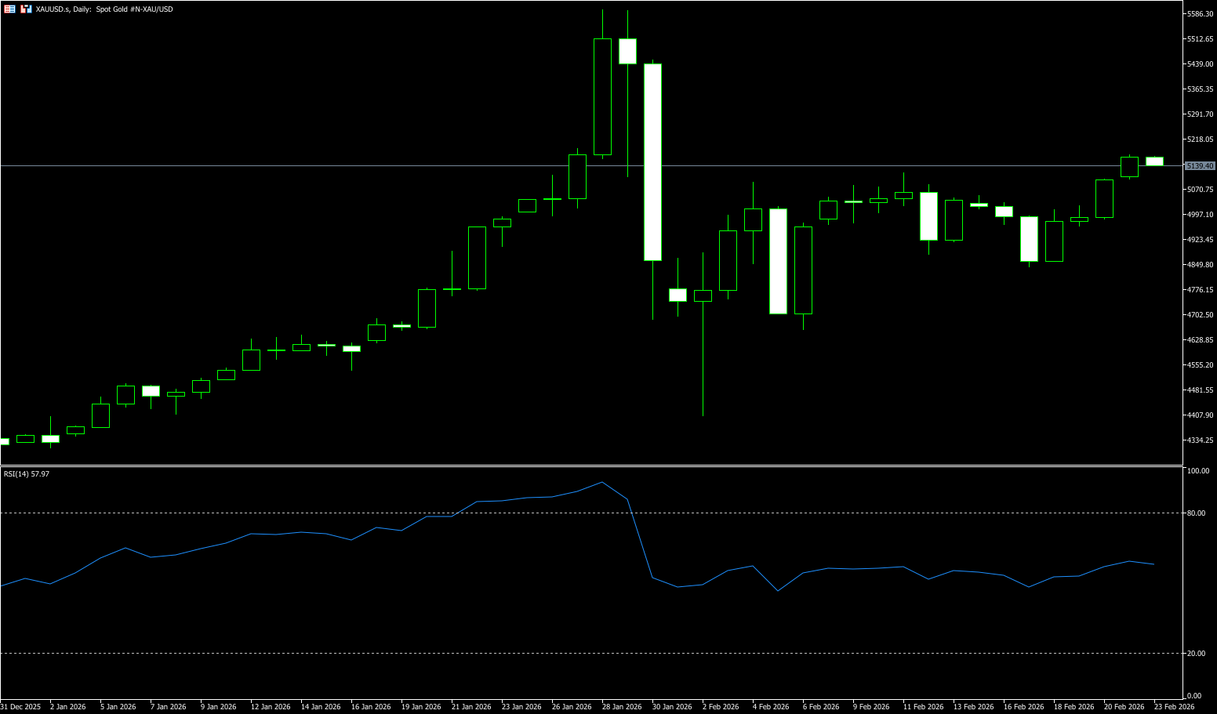Select the 28 Jan 2026 date label

click(x=622, y=707)
